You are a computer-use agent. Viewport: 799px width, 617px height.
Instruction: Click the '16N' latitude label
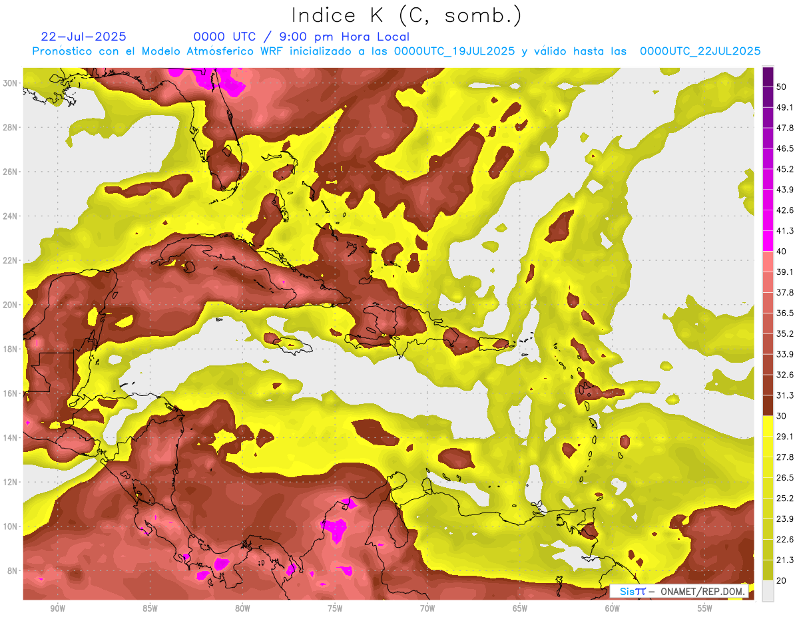10,393
